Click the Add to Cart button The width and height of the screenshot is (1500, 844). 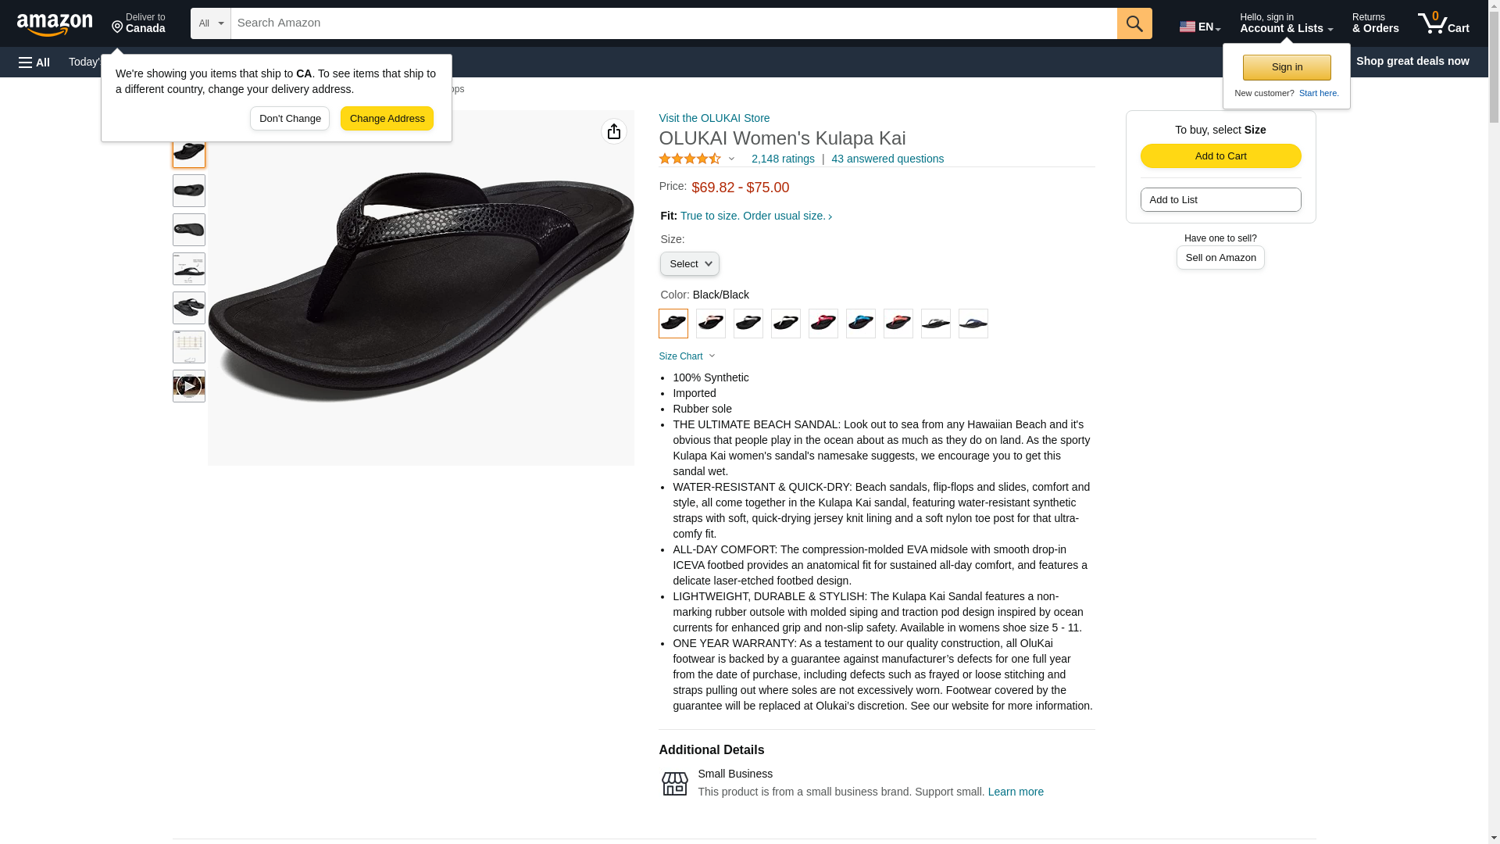coord(1220,156)
